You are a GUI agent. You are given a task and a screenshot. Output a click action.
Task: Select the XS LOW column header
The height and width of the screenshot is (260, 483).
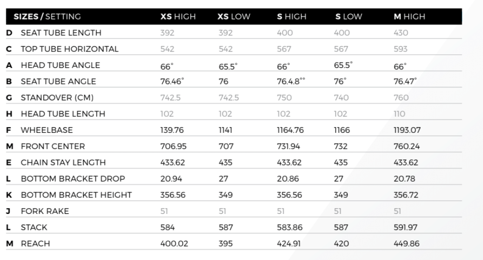point(234,16)
